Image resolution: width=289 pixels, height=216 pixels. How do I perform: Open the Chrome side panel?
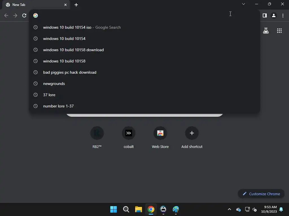pos(265,15)
